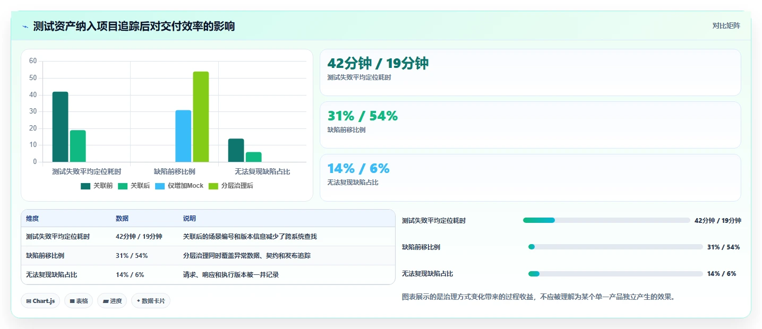Click progress value 42分钟 / 19分钟
The image size is (762, 329).
(718, 221)
